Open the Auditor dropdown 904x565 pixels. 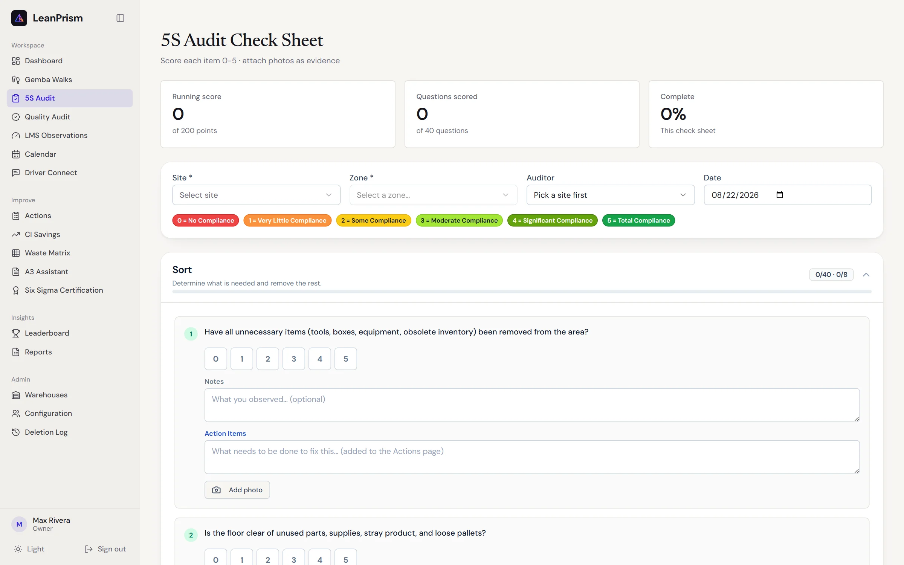tap(611, 195)
